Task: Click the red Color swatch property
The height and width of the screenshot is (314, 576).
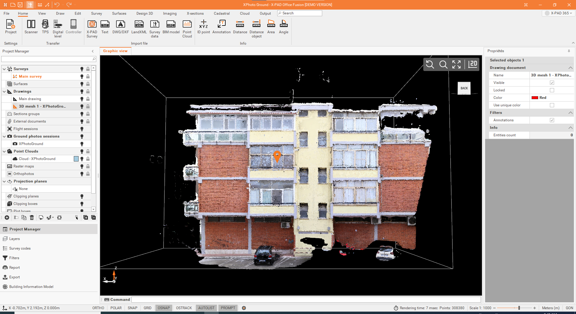Action: (535, 98)
